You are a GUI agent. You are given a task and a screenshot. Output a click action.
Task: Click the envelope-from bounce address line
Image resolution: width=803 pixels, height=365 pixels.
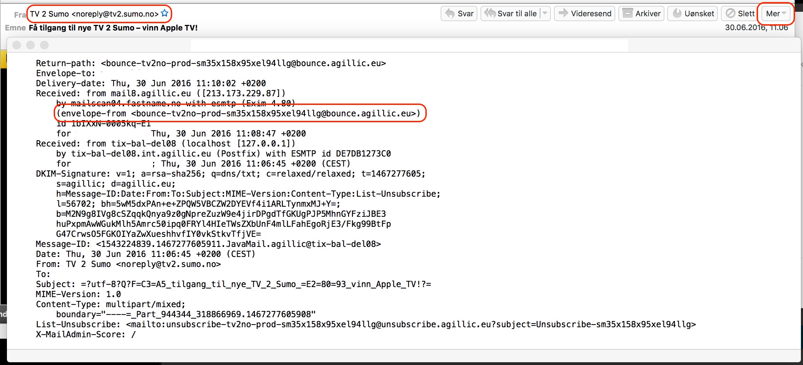238,114
